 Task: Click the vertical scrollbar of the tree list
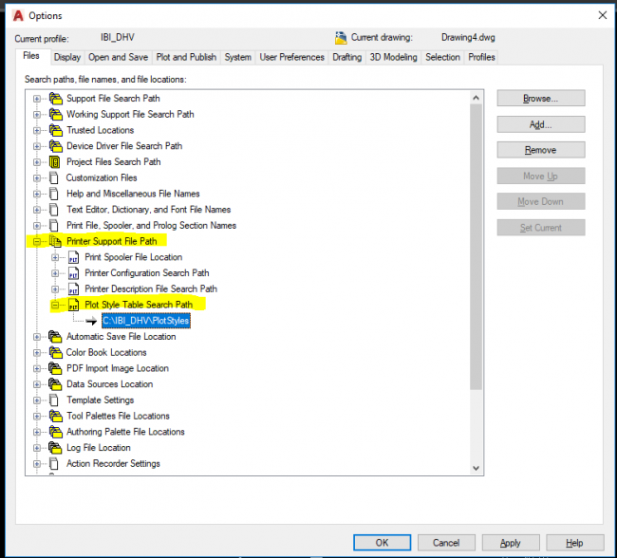(477, 237)
